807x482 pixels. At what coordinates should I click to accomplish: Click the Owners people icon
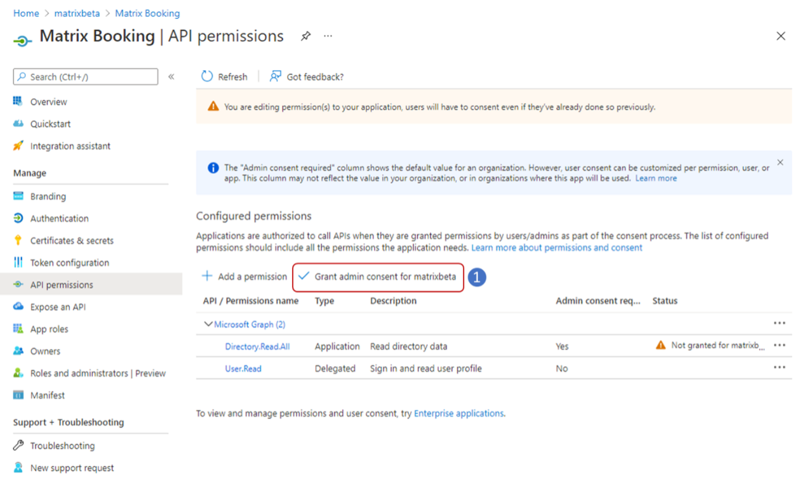pos(18,351)
